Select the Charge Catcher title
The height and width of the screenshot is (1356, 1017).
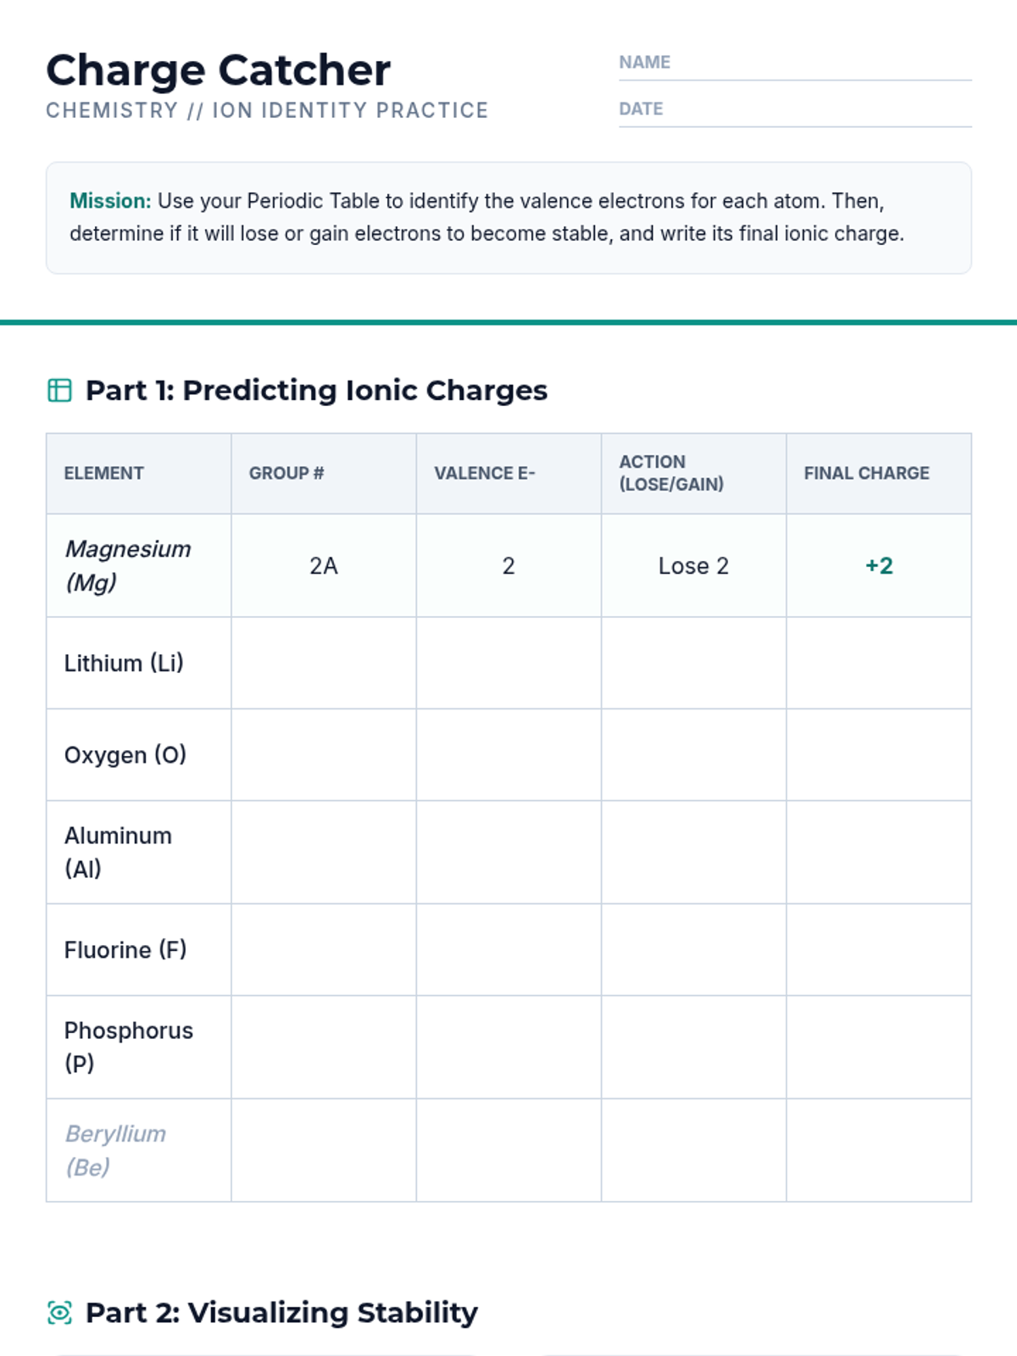(219, 70)
